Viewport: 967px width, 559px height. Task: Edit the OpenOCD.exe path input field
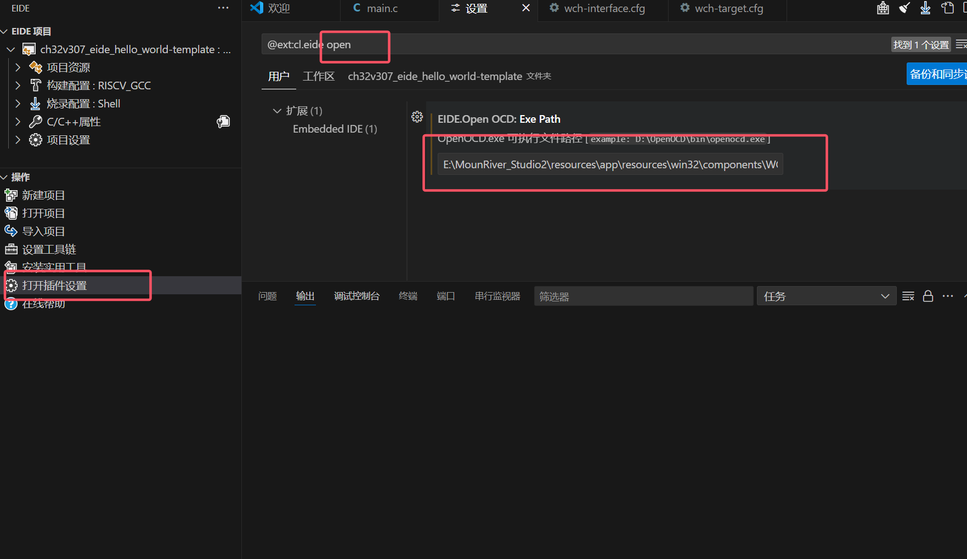pyautogui.click(x=609, y=164)
